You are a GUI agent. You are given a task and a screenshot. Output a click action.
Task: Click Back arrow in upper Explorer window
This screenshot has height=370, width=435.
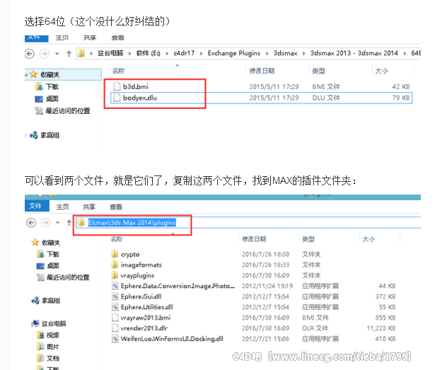[x=30, y=54]
